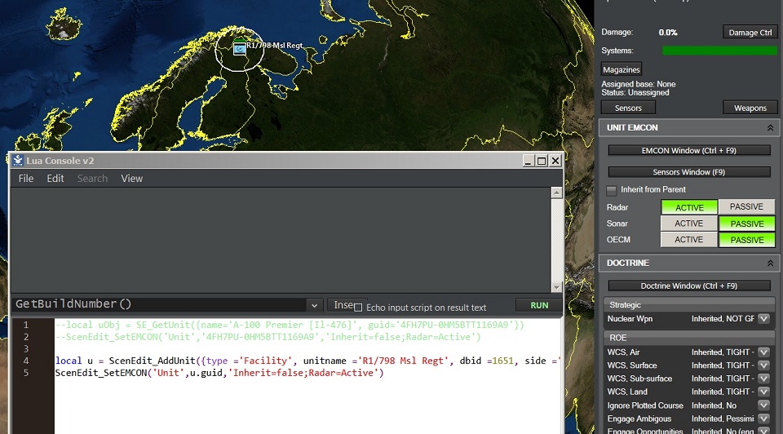Open the Sensors panel button

point(628,108)
